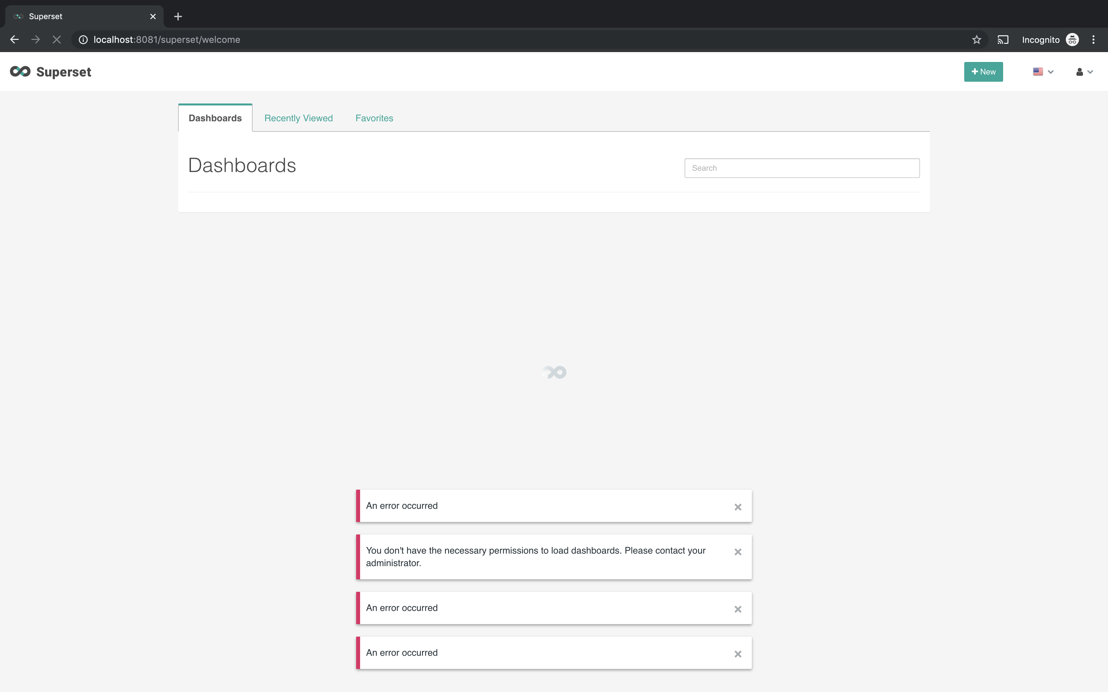Viewport: 1108px width, 692px height.
Task: Click the Superset infinity logo icon
Action: [20, 72]
